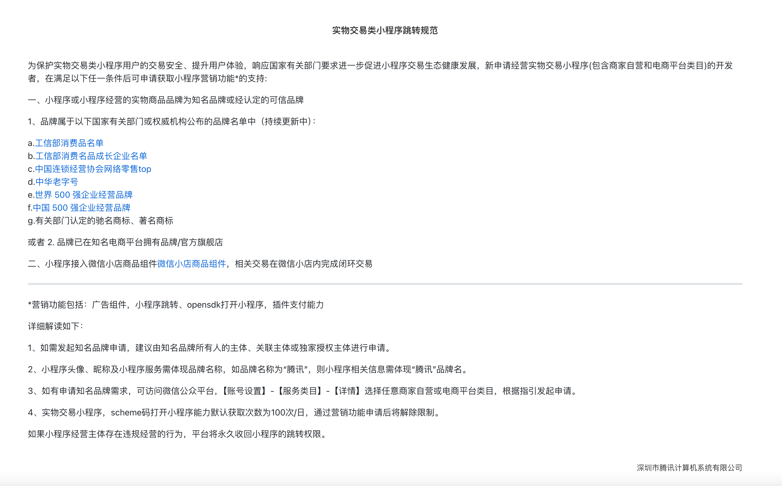Click the section heading starting with 一、小程序或小程序经营
The height and width of the screenshot is (486, 782).
coord(166,100)
